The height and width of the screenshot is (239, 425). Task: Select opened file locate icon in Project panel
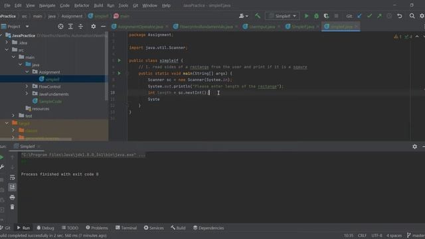tap(60, 27)
